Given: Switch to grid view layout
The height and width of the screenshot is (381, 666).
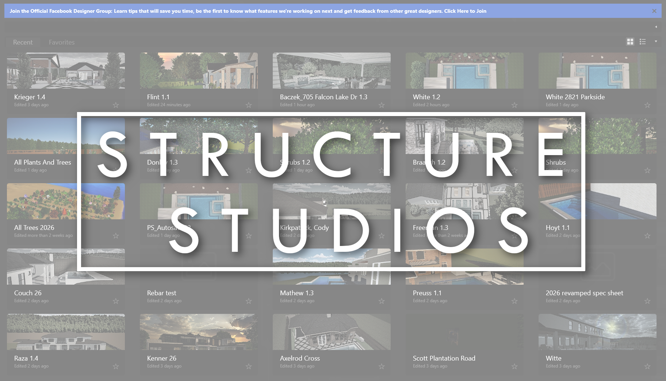Looking at the screenshot, I should point(630,42).
